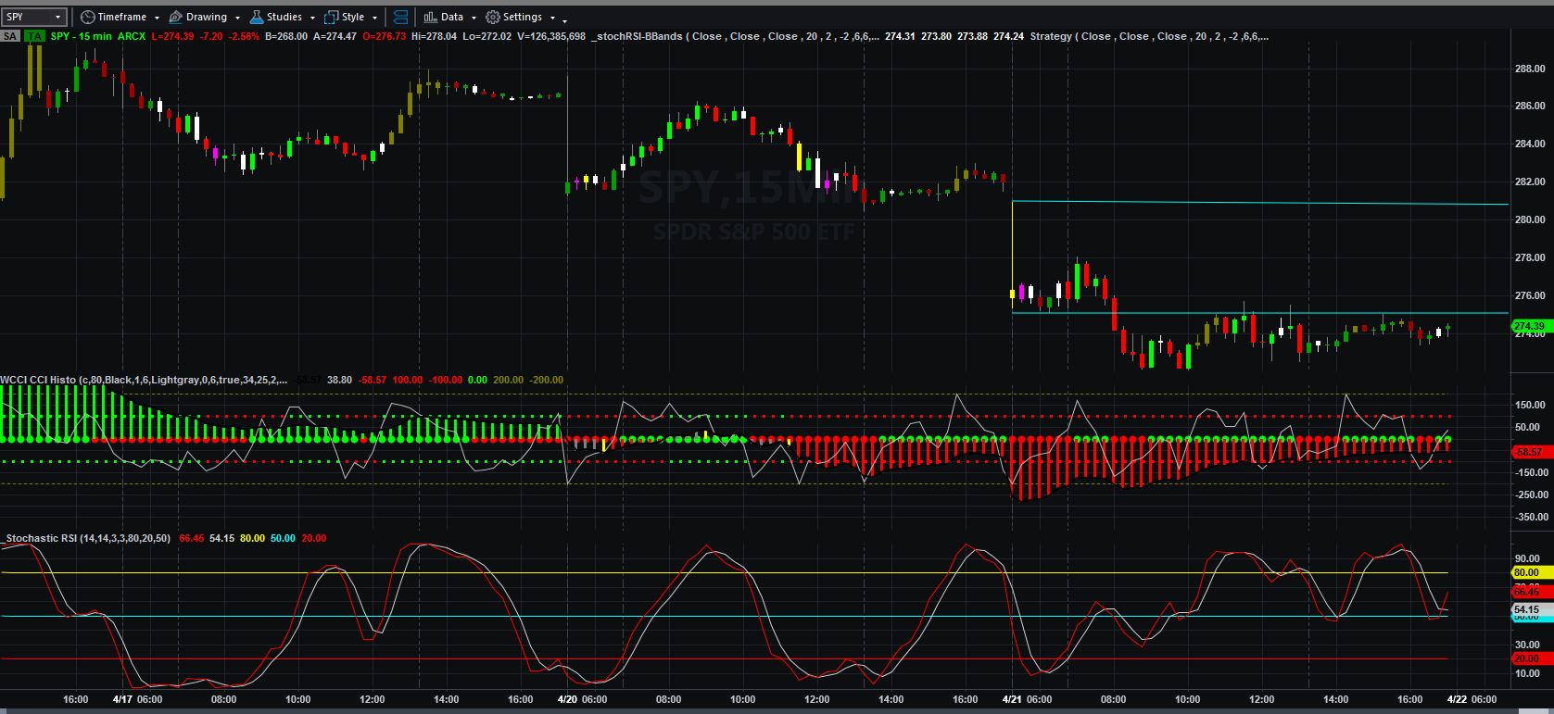The height and width of the screenshot is (714, 1554).
Task: Click the SA badge in chart header
Action: [10, 36]
